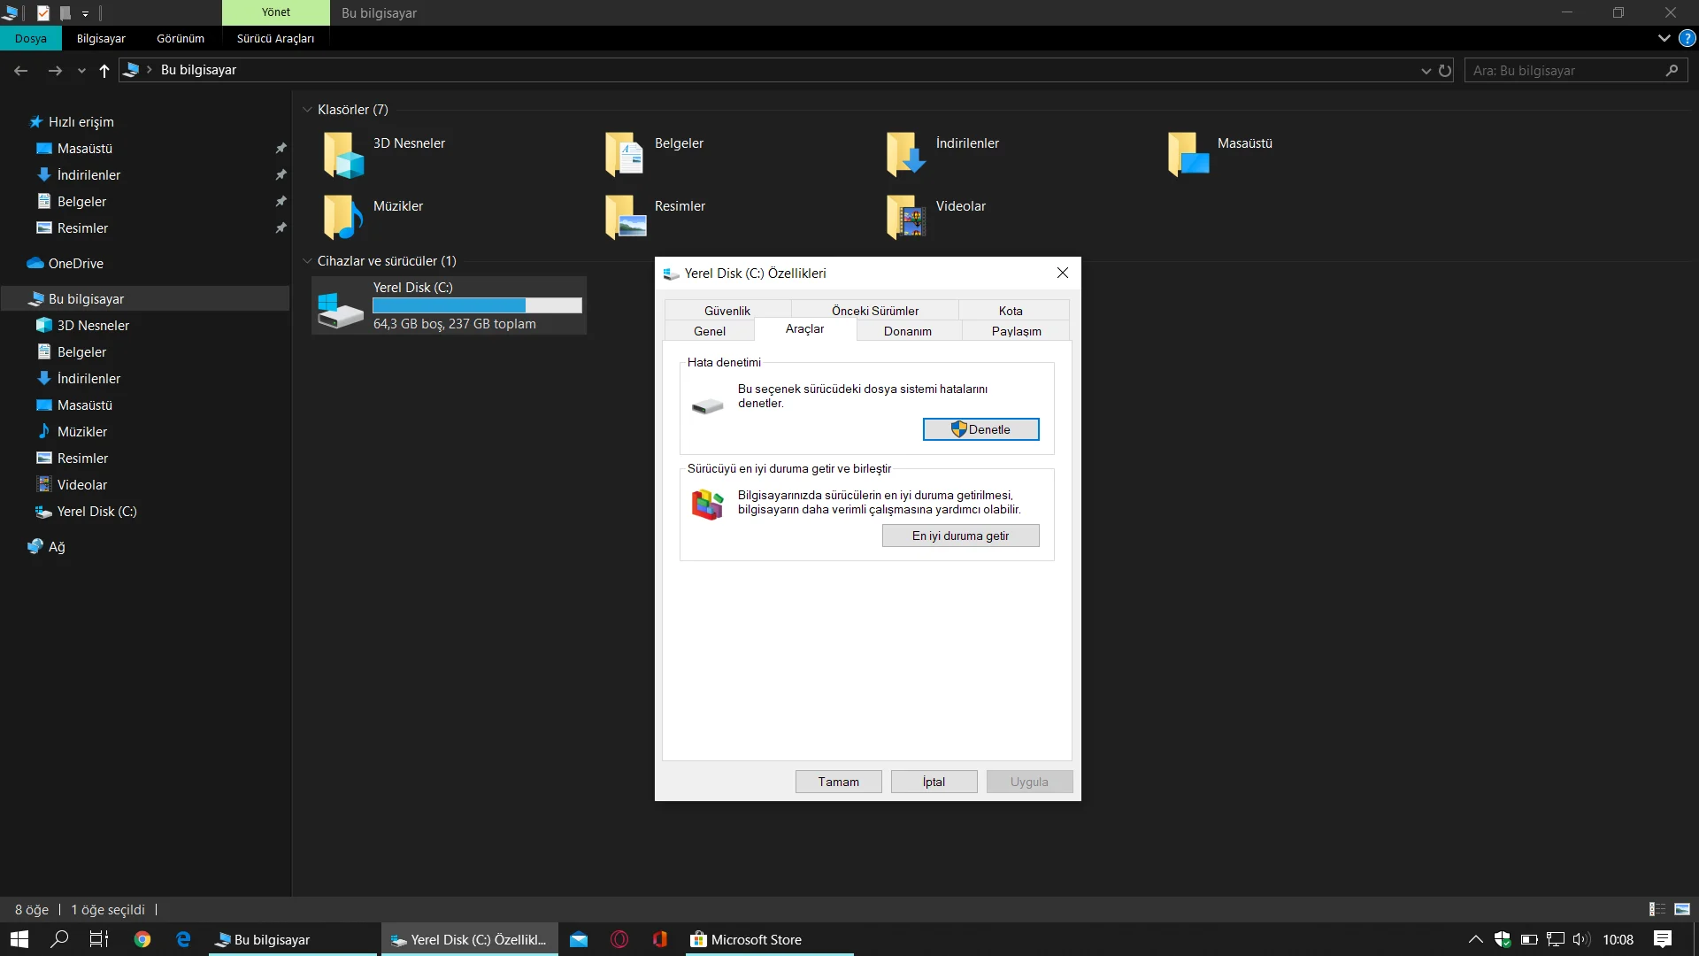
Task: Click the refresh icon in the address bar
Action: 1445,71
